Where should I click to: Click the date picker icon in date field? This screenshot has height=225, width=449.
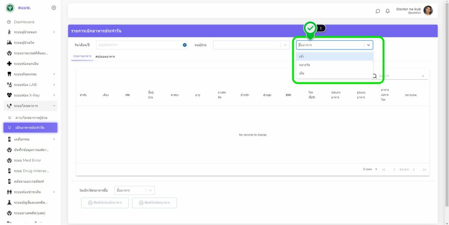point(185,45)
